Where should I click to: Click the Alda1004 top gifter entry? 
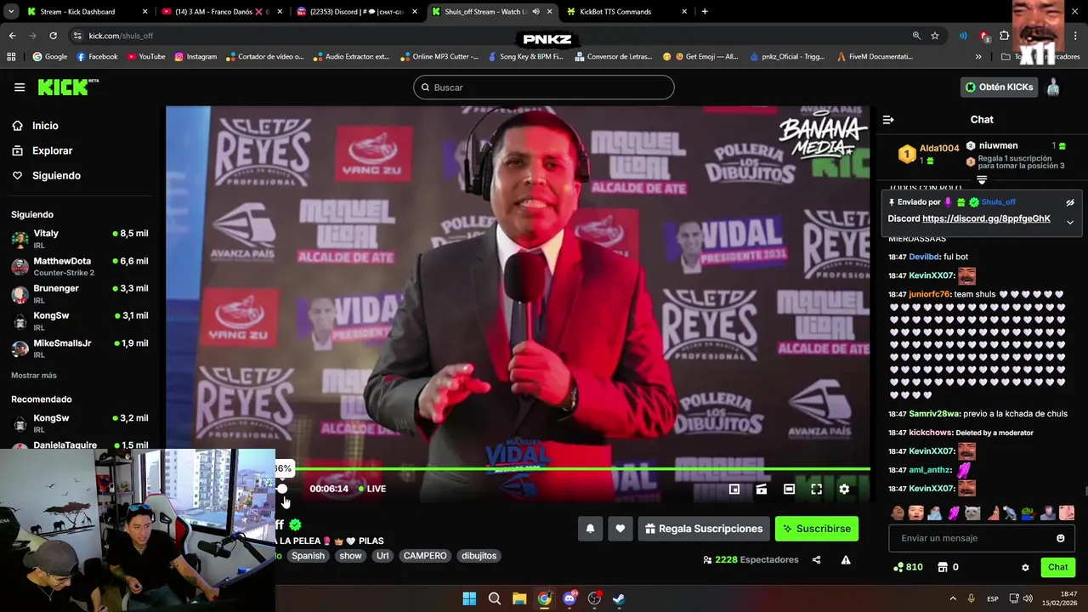click(929, 154)
